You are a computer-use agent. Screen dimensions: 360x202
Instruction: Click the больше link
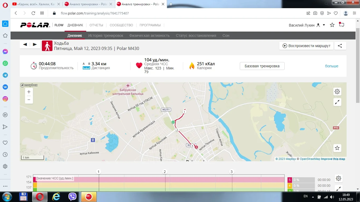click(x=332, y=66)
